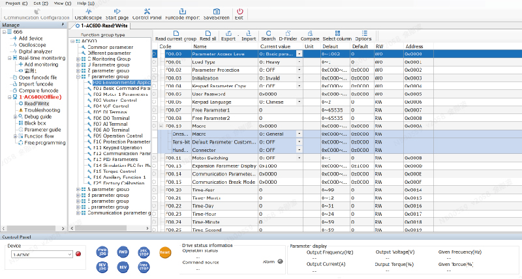
Task: Expand the C Monitoring Group node
Action: coord(78,59)
